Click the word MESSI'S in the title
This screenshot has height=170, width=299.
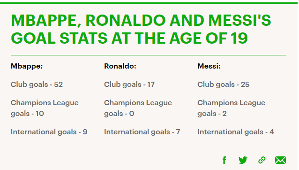click(x=239, y=20)
